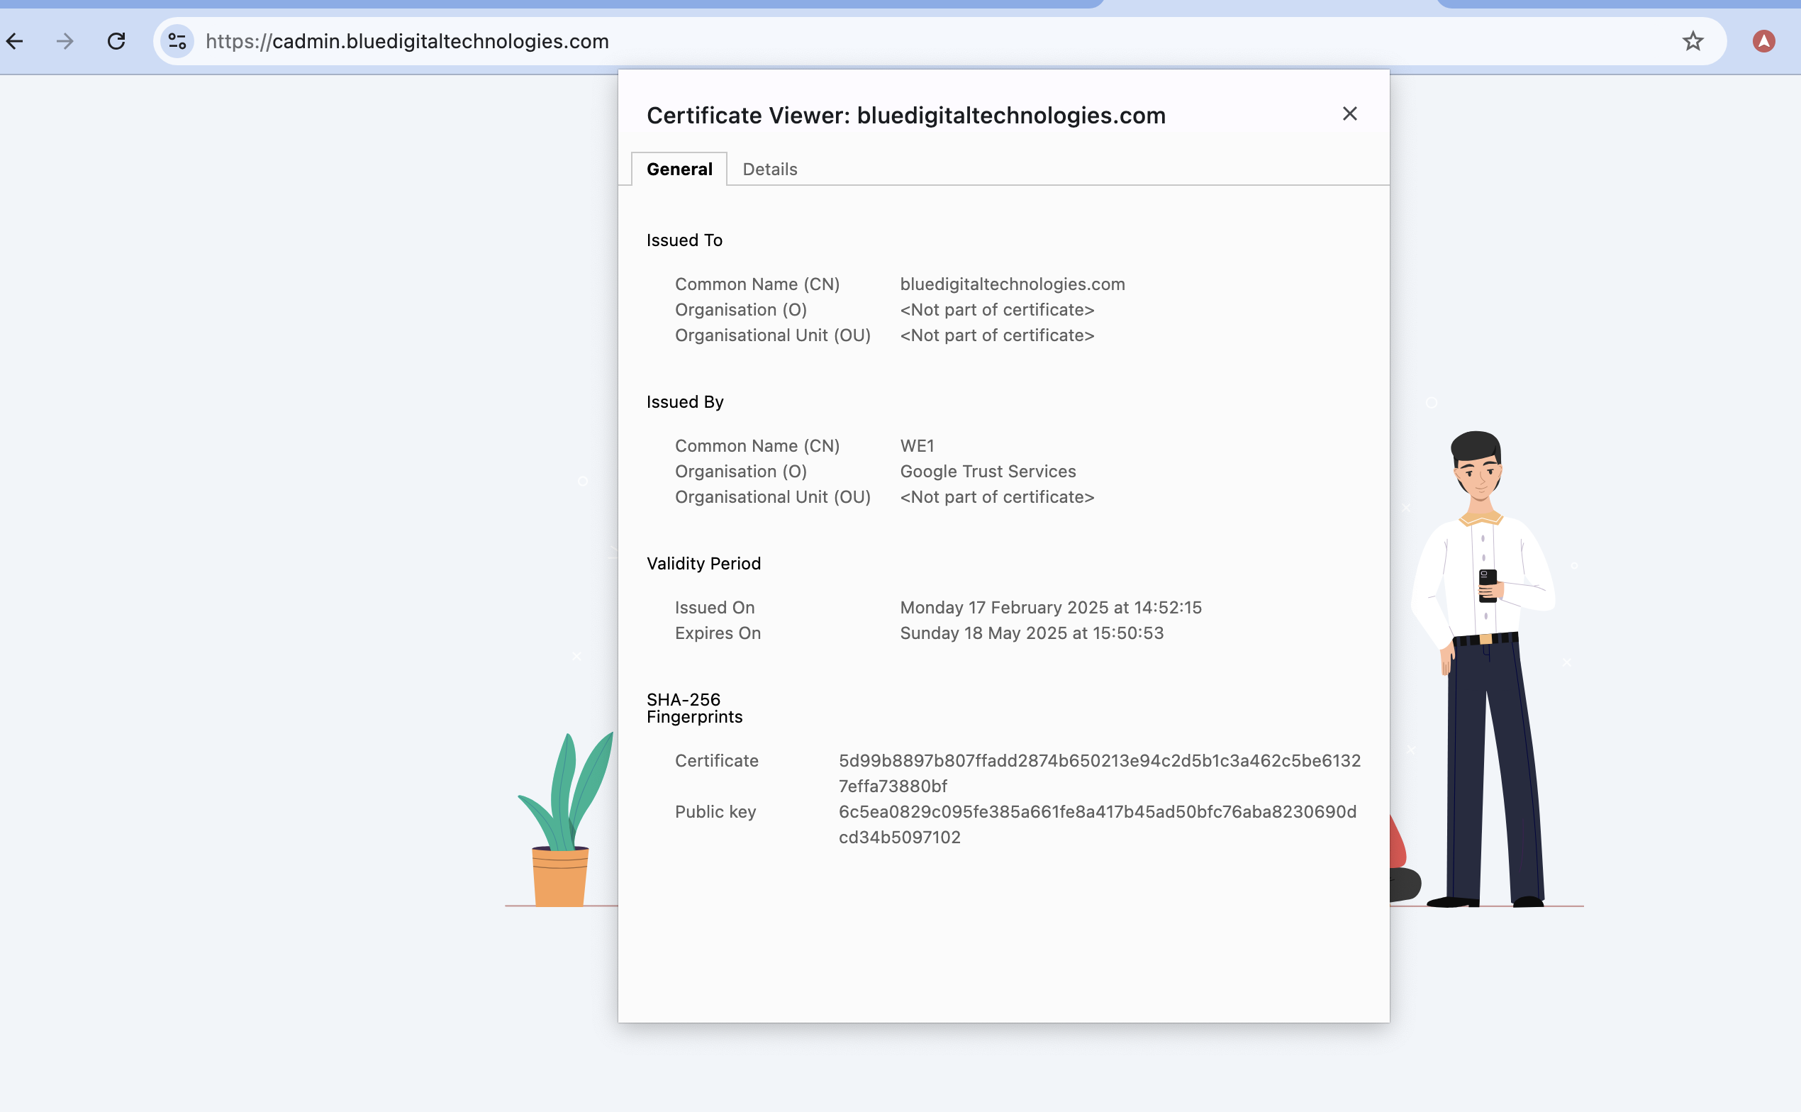Open site information icon in address bar
The height and width of the screenshot is (1112, 1801).
tap(177, 41)
